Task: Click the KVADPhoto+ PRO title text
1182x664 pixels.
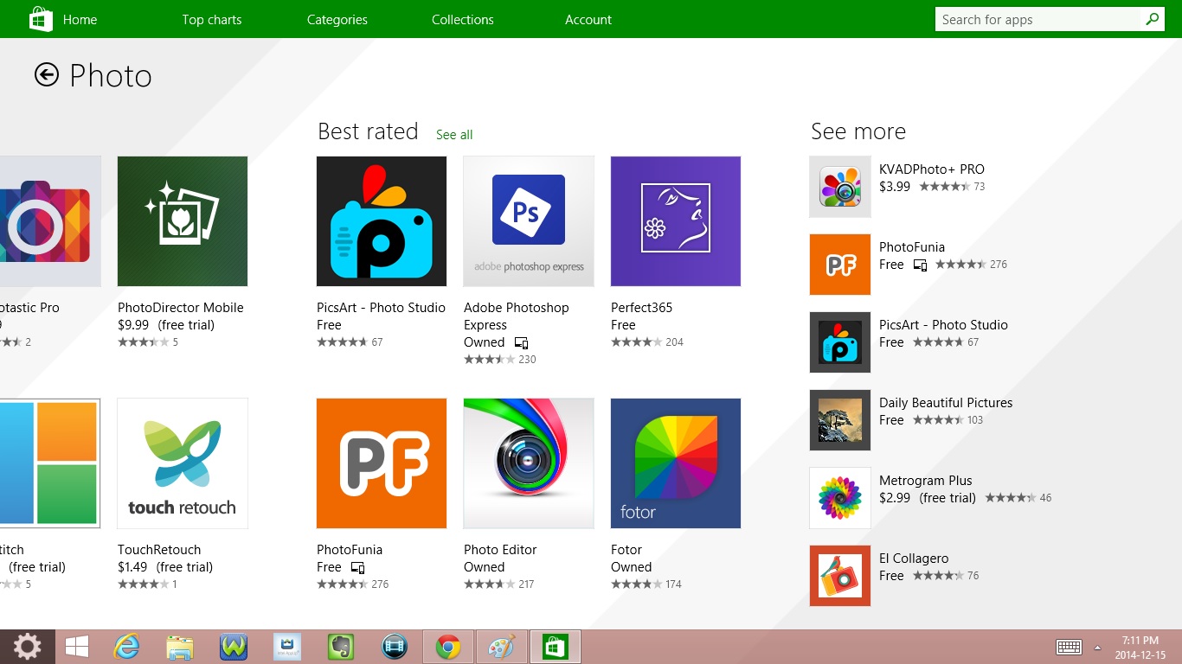Action: click(932, 169)
